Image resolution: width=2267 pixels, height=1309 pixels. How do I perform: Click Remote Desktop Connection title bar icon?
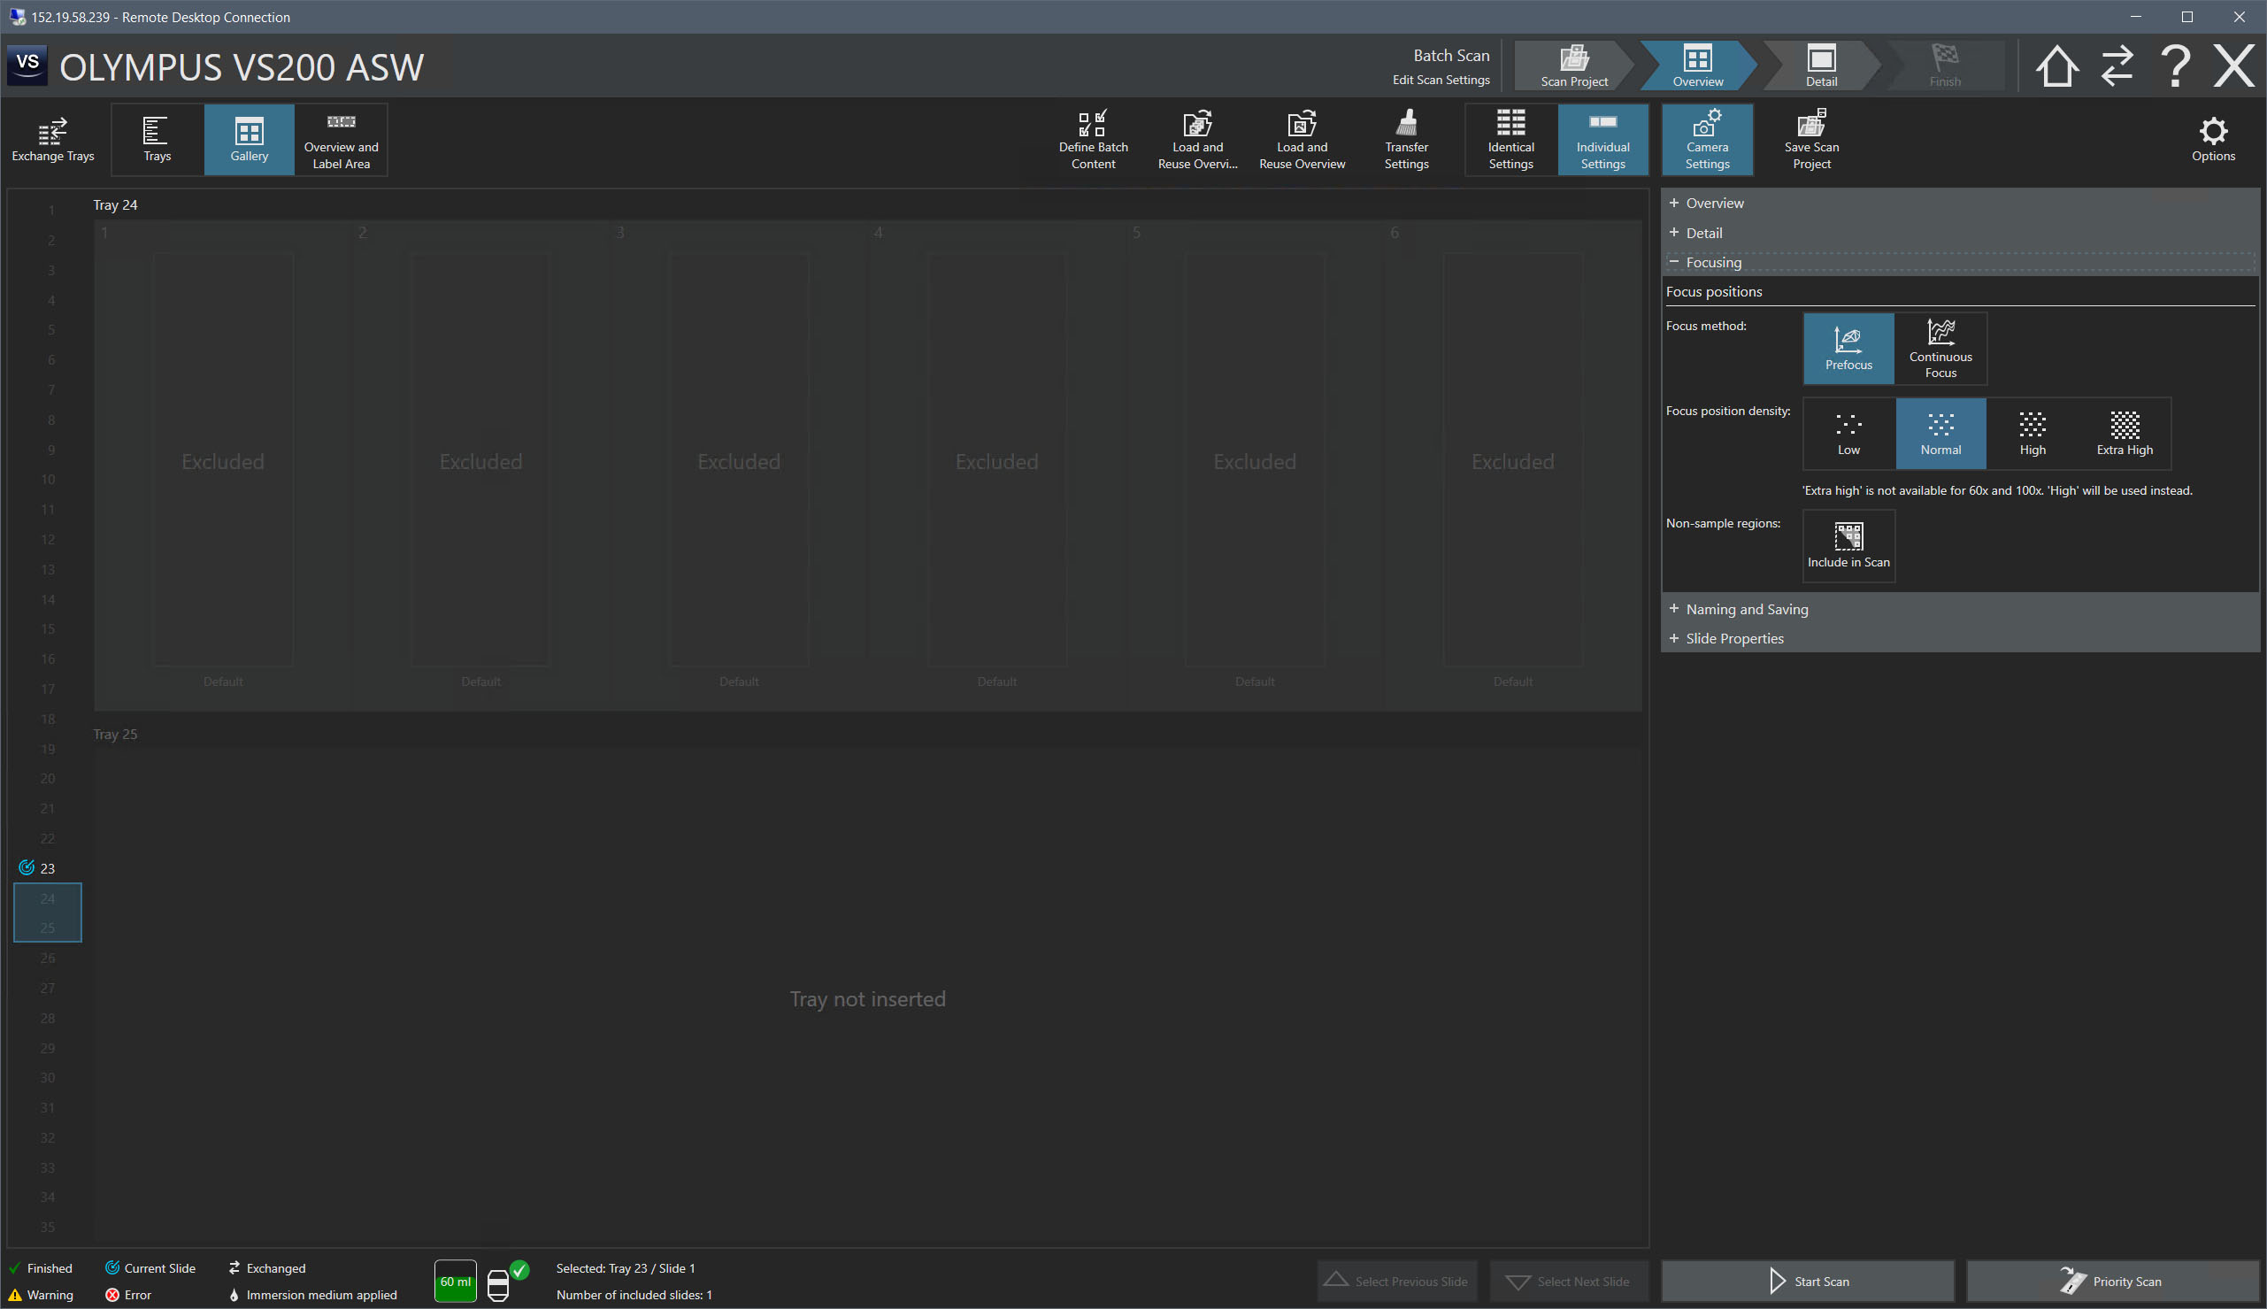(x=17, y=17)
